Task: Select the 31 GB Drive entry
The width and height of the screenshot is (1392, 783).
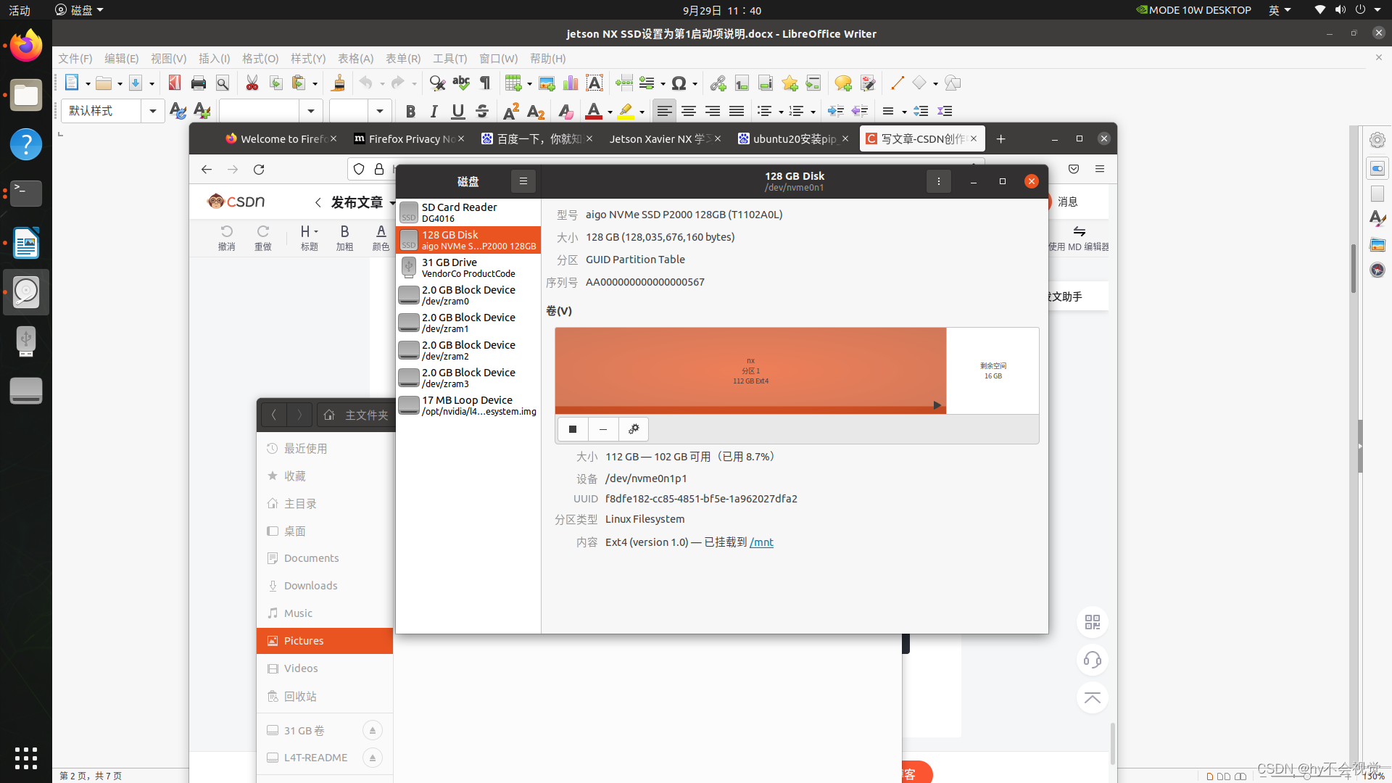Action: click(x=468, y=268)
